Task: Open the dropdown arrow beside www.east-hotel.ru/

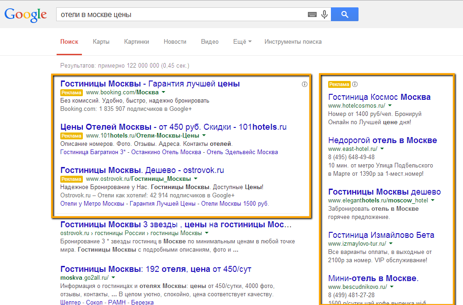Action: tap(382, 149)
